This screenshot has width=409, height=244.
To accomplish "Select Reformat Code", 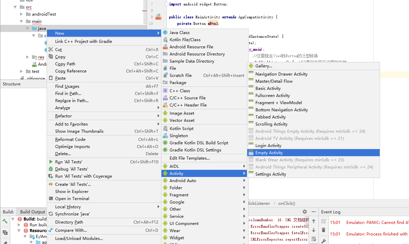I will [x=104, y=140].
